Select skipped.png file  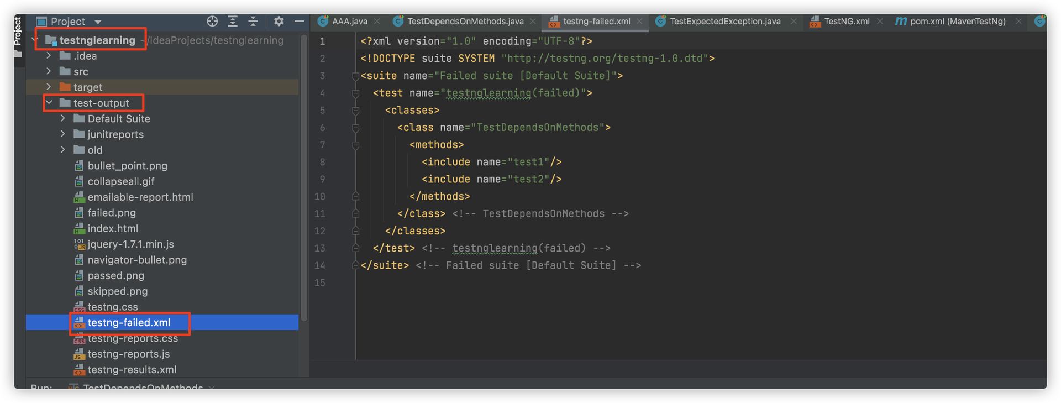click(117, 291)
